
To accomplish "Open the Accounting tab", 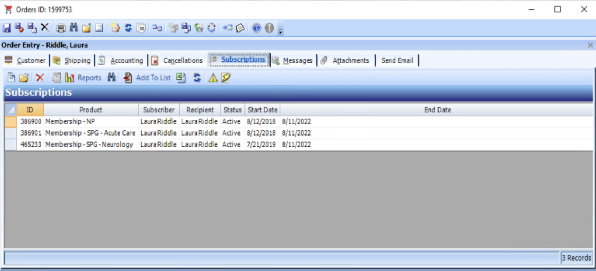I will [x=126, y=60].
